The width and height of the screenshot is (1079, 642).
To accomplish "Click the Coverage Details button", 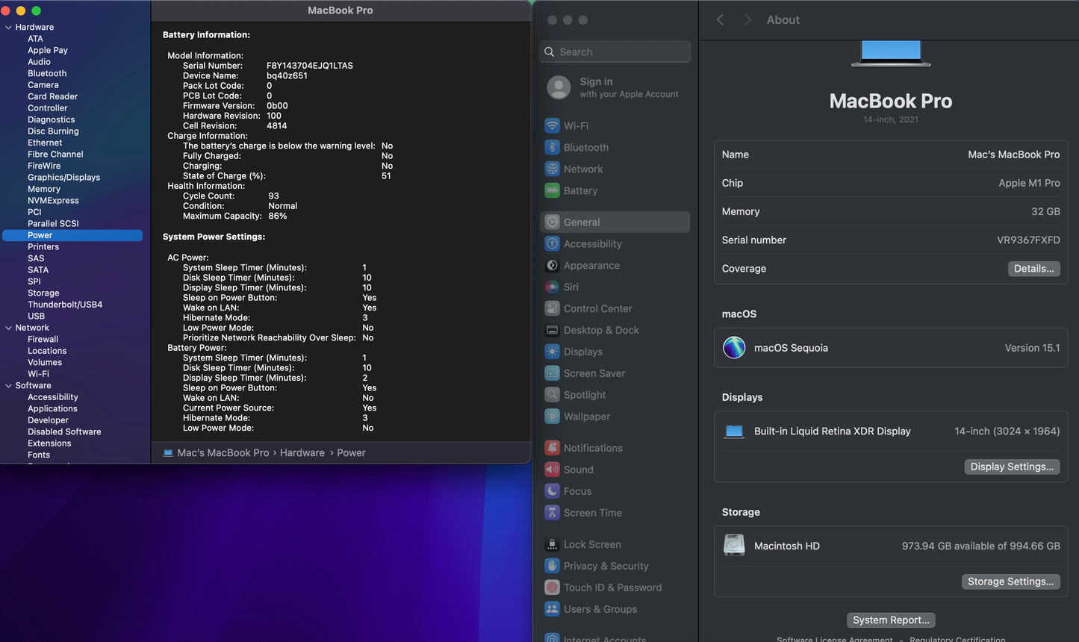I will click(1033, 269).
